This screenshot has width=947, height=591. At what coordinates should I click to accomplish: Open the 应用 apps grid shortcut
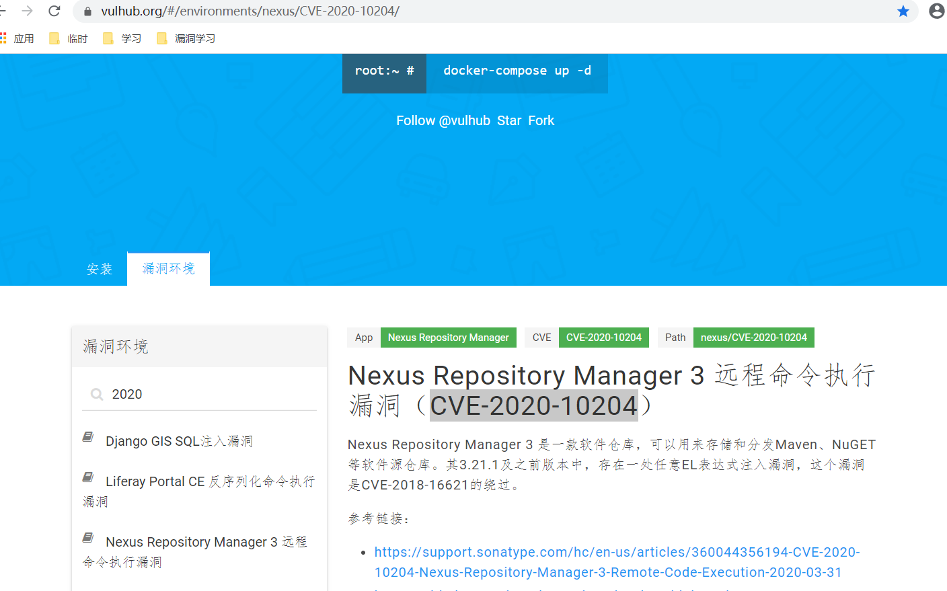(x=17, y=38)
